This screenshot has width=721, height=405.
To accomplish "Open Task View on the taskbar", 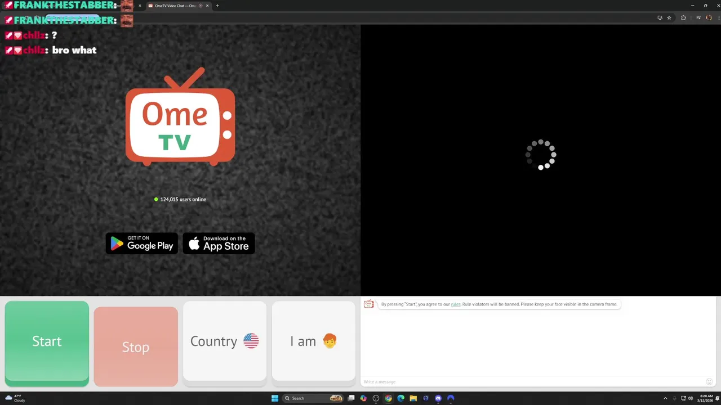I will pyautogui.click(x=351, y=398).
